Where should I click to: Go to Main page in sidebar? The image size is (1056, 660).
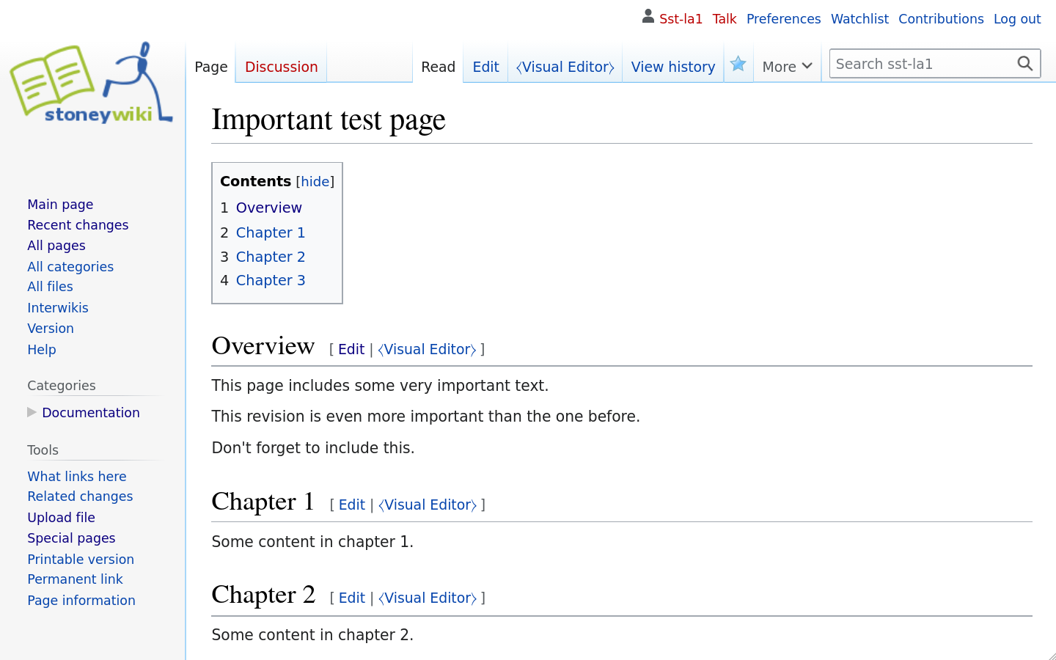tap(60, 205)
